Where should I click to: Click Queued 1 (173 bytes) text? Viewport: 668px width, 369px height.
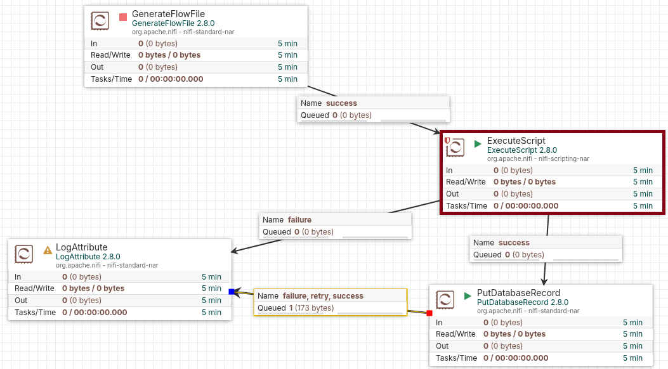[x=295, y=308]
